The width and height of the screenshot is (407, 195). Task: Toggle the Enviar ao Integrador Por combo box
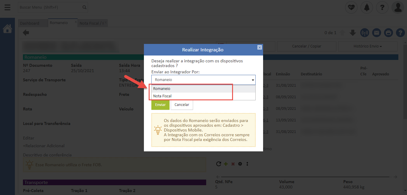[x=203, y=80]
